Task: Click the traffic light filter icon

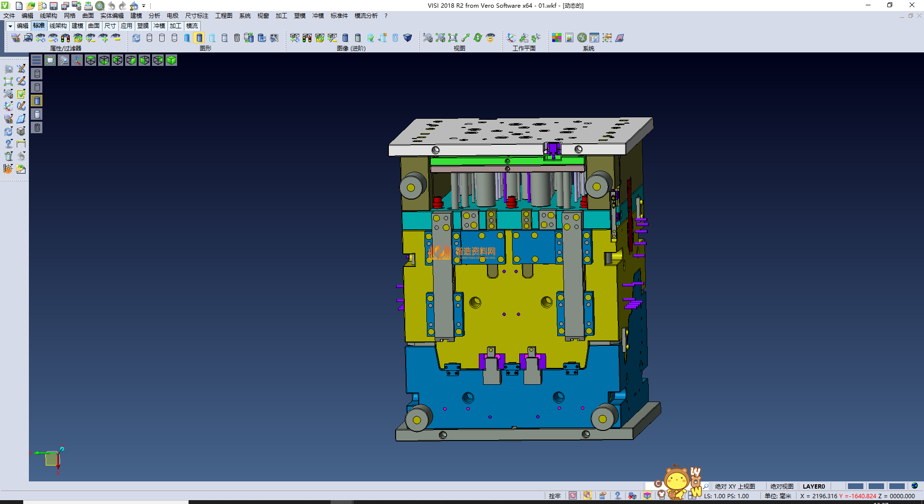Action: pos(65,38)
